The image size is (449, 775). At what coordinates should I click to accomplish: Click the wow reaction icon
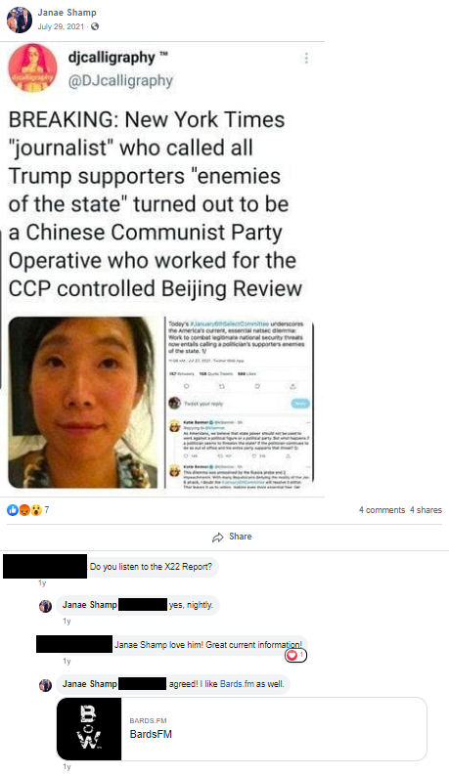click(36, 510)
